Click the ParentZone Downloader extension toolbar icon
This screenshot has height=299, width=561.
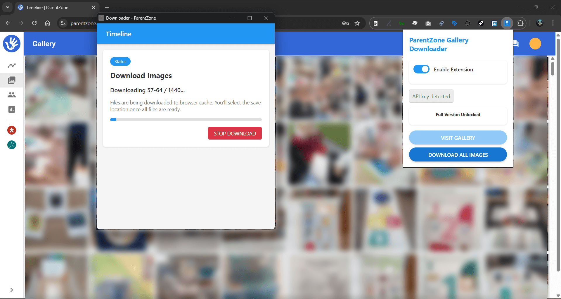click(507, 23)
